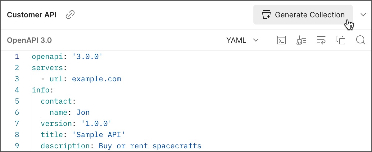This screenshot has height=152, width=372.
Task: Click the example.com url value
Action: (x=96, y=79)
